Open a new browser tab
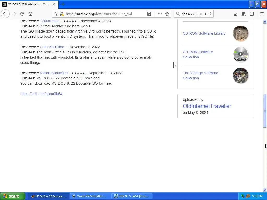 coord(63,4)
